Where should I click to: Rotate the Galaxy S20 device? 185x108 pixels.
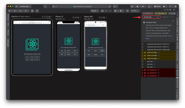point(99,17)
